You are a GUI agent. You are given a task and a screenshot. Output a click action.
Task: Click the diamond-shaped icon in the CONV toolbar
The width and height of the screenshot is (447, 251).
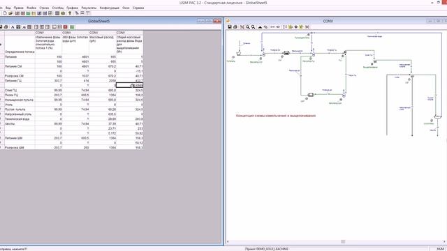[296, 26]
